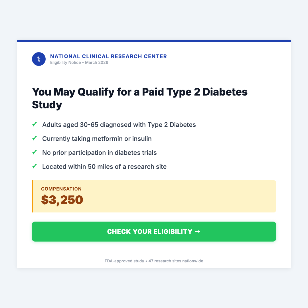Click checkmark beside No prior participation
This screenshot has height=308, width=308.
[x=35, y=152]
